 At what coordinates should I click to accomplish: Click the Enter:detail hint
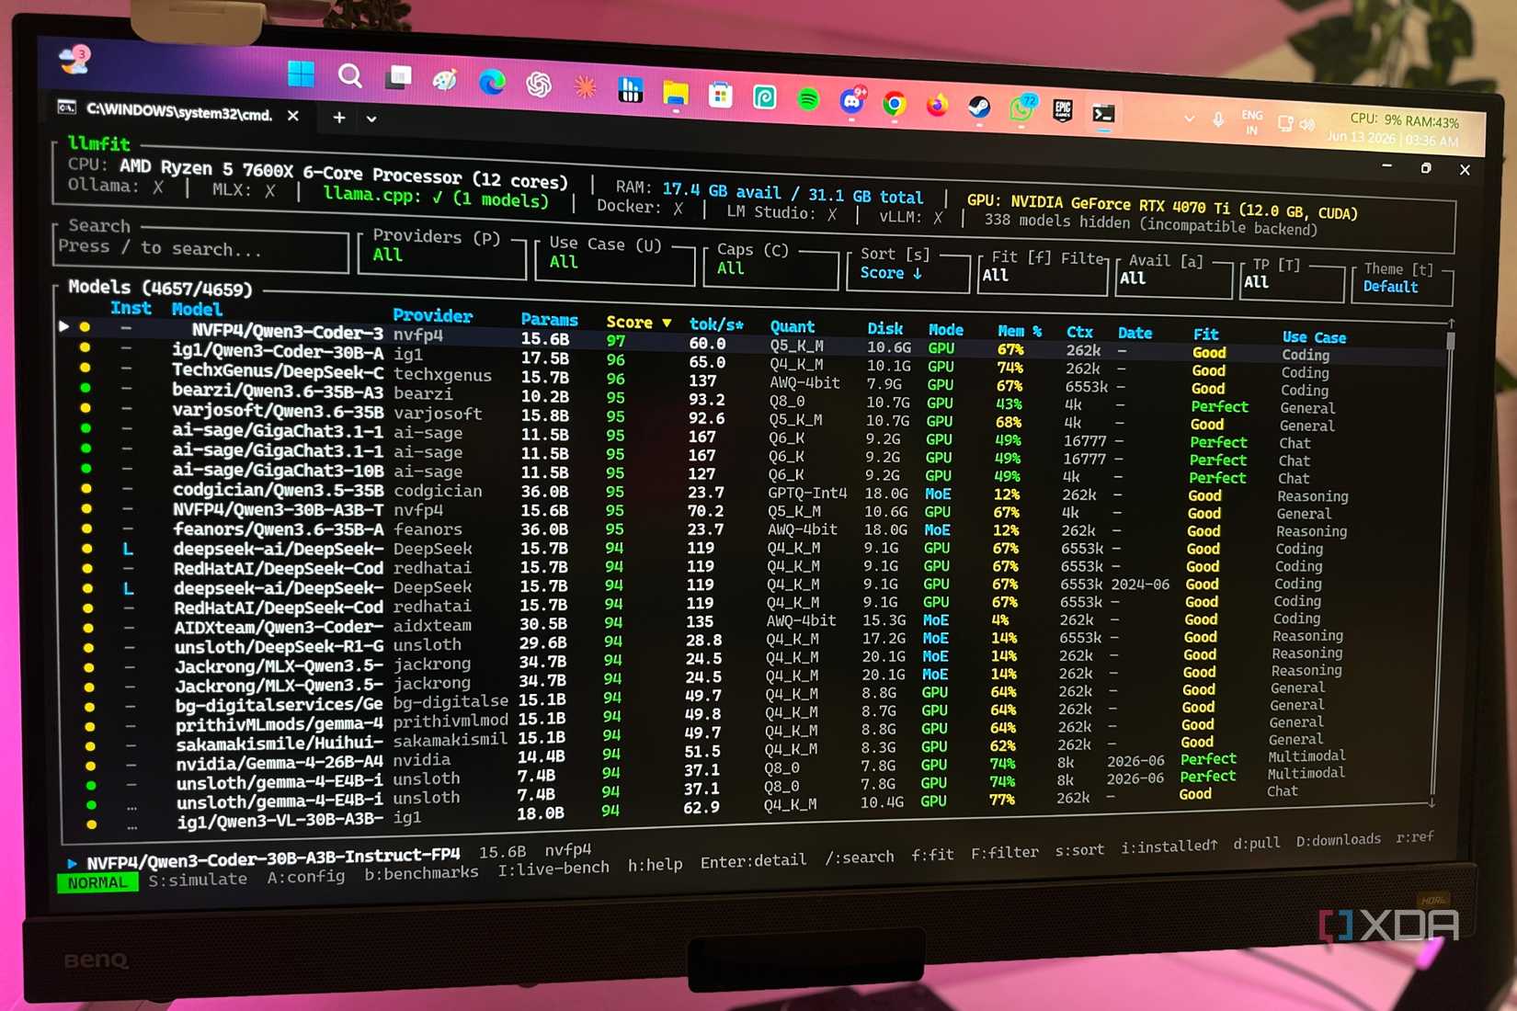coord(753,861)
